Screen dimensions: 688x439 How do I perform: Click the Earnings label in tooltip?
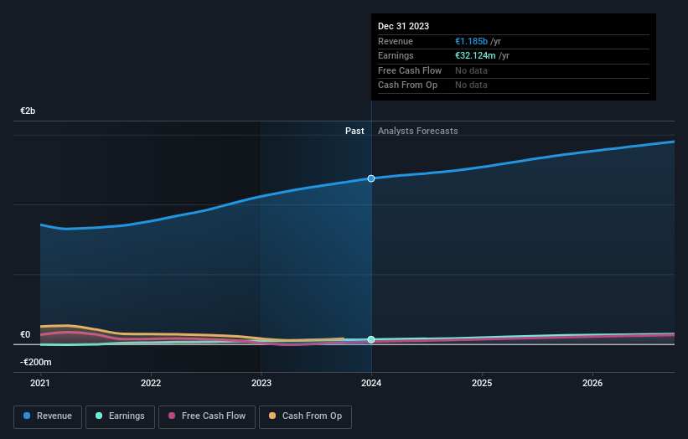point(396,55)
